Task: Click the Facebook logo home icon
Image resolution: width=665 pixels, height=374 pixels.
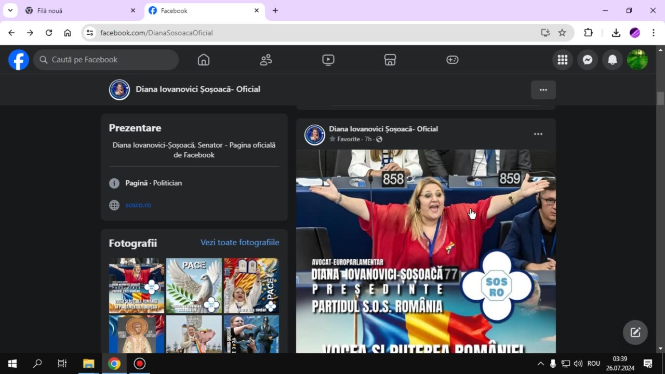Action: (x=19, y=60)
